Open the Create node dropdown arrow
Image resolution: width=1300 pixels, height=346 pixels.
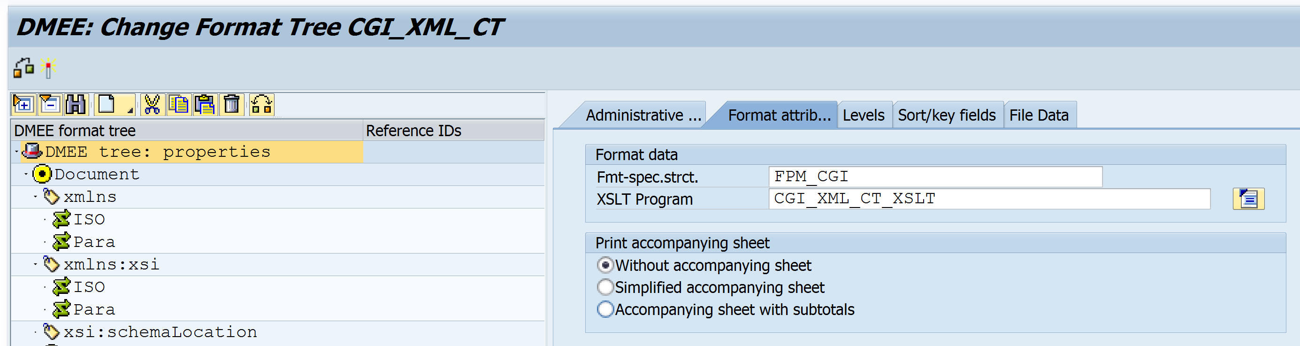[x=130, y=109]
